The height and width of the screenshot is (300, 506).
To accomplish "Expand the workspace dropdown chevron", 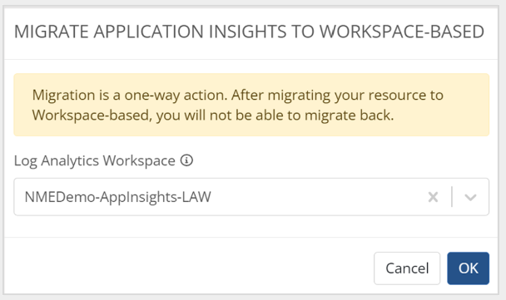I will tap(470, 197).
